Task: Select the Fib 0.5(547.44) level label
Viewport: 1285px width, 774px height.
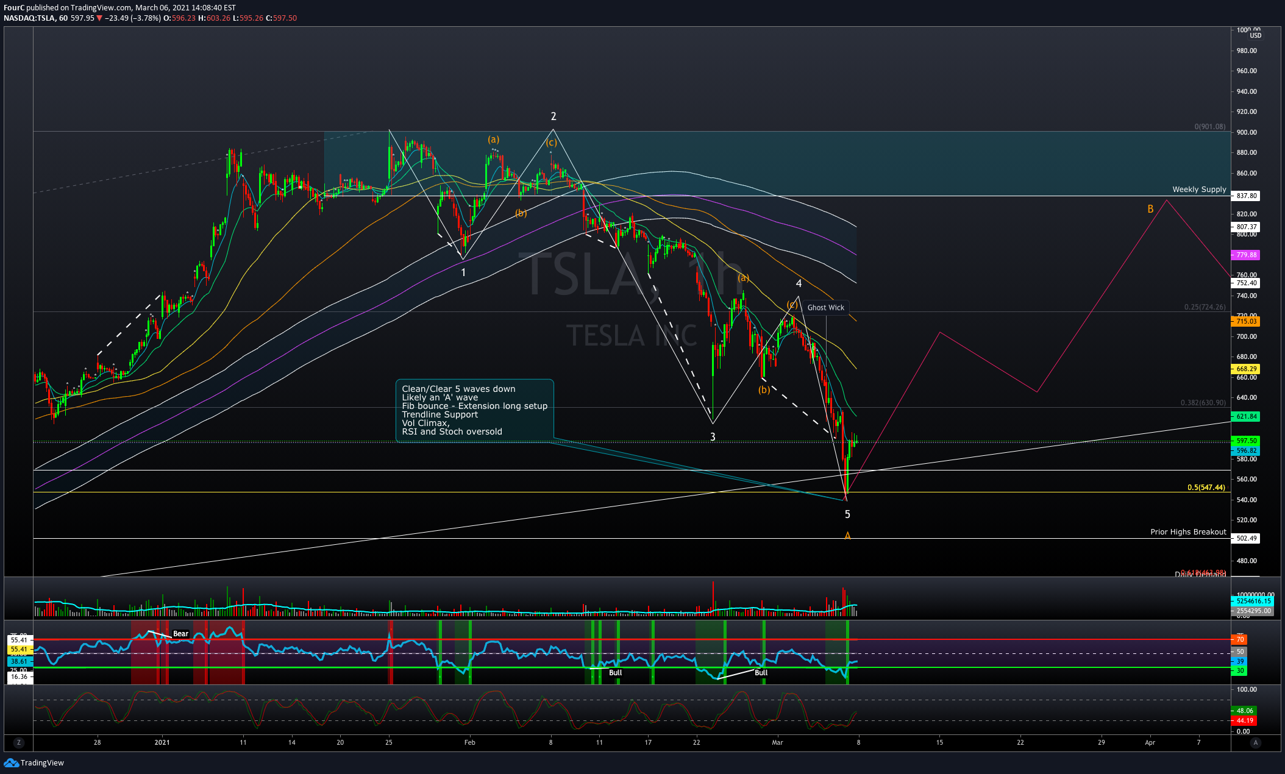Action: point(1206,488)
